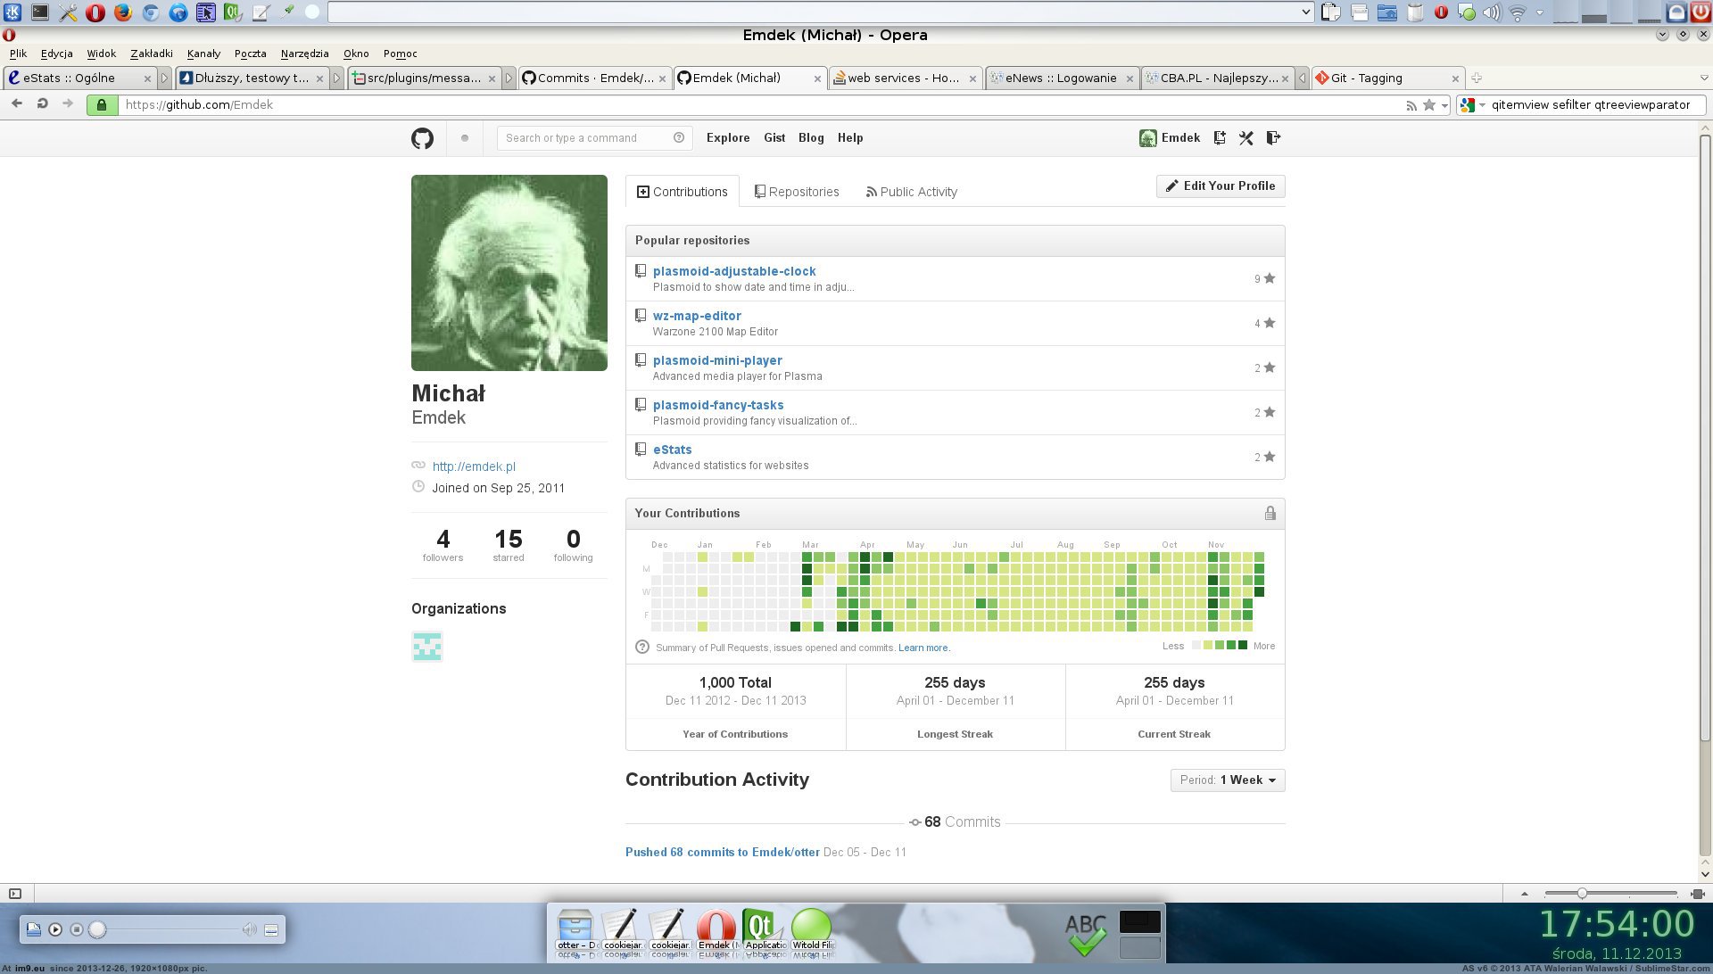Expand the bookmark star dropdown arrow
This screenshot has height=974, width=1713.
coord(1444,105)
